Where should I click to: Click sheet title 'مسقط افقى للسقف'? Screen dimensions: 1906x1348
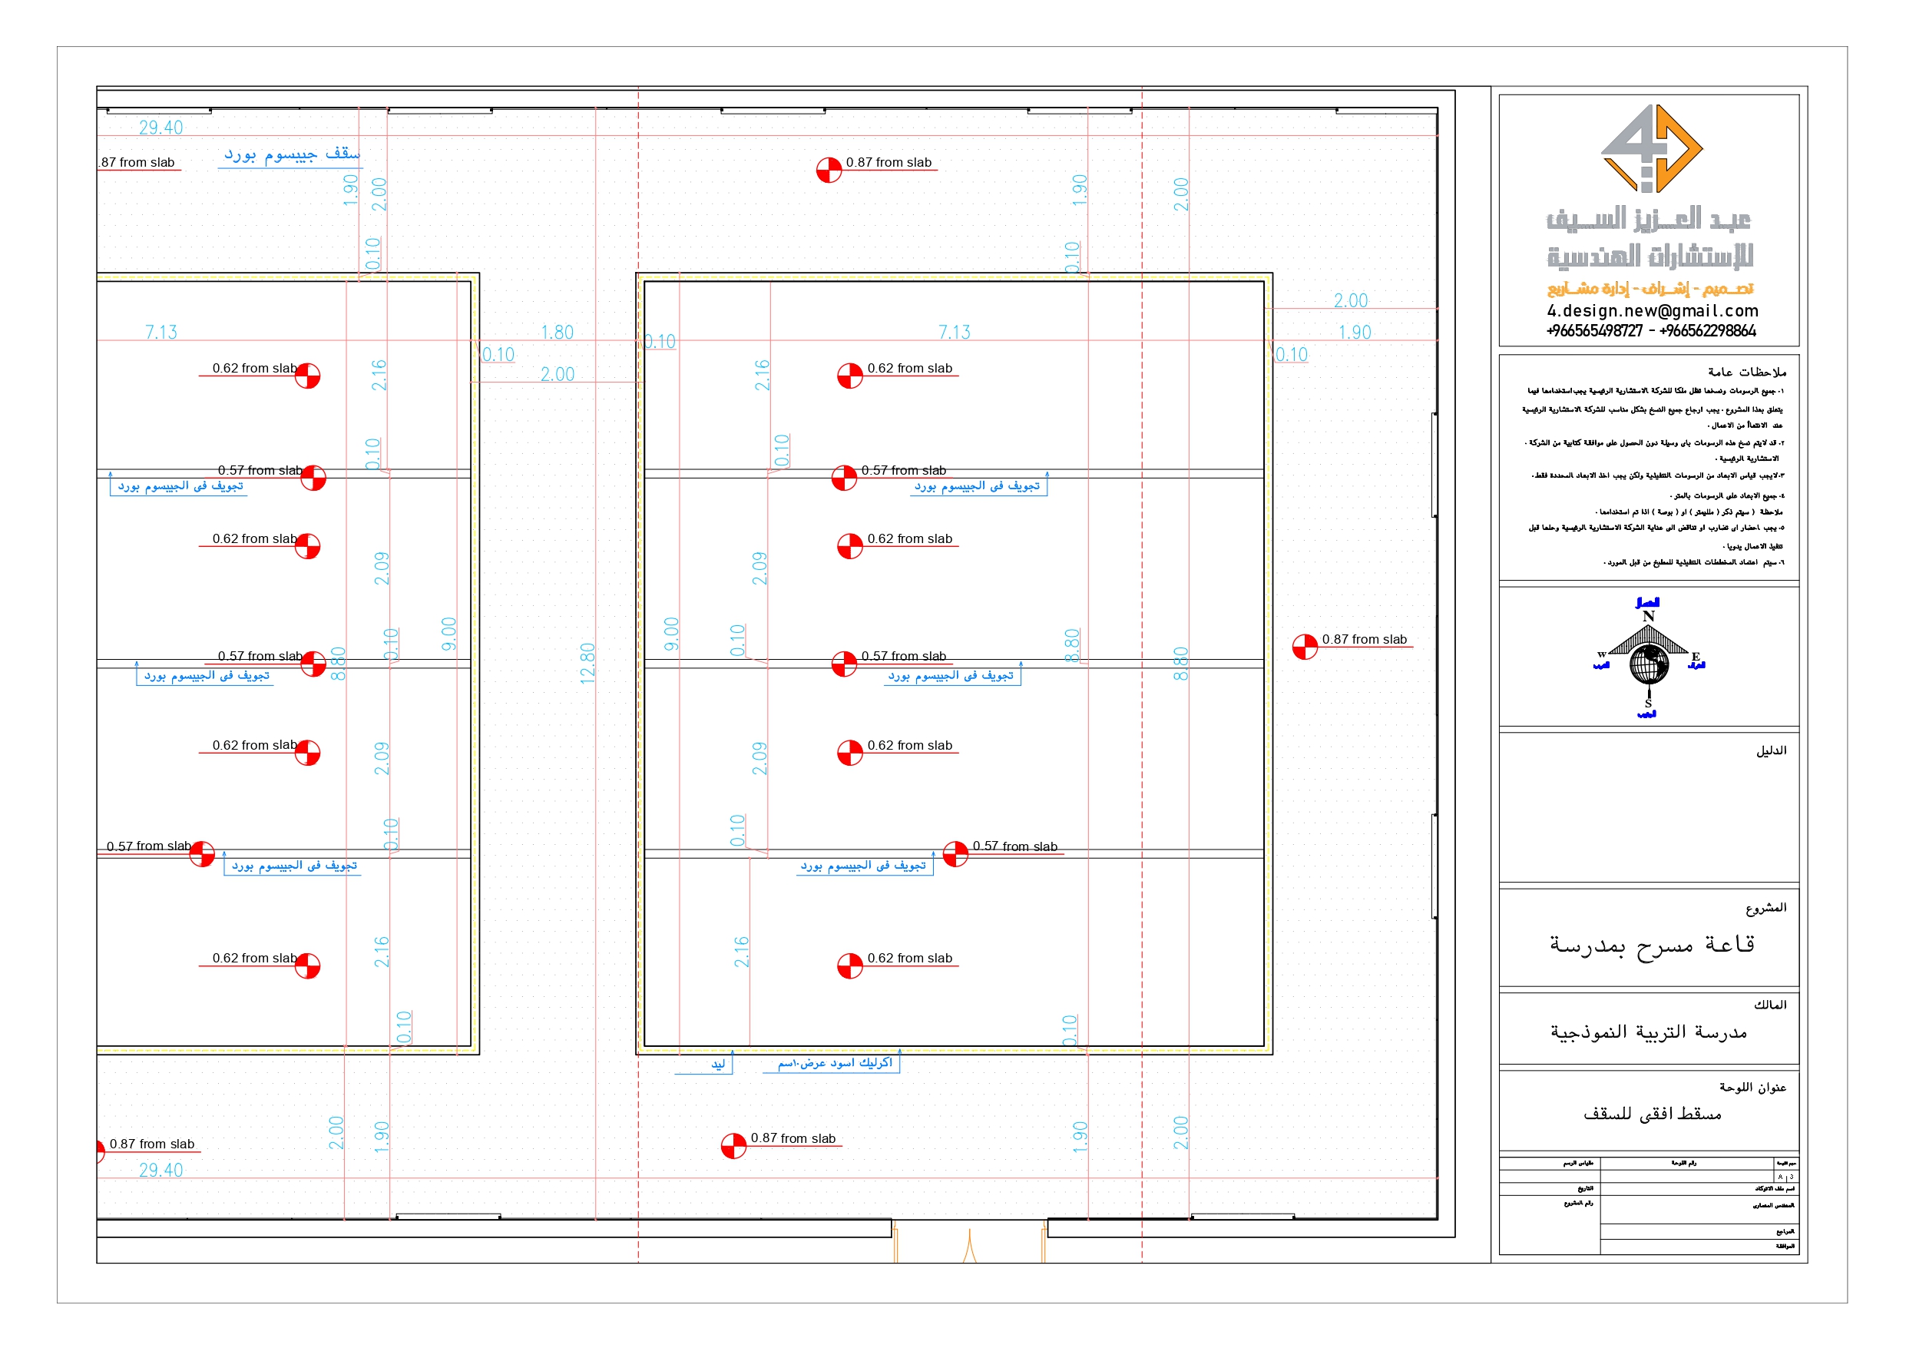pos(1652,1114)
